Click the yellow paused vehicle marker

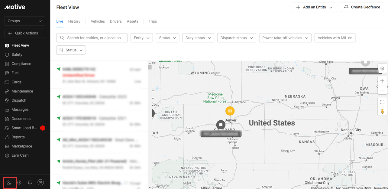click(x=230, y=111)
